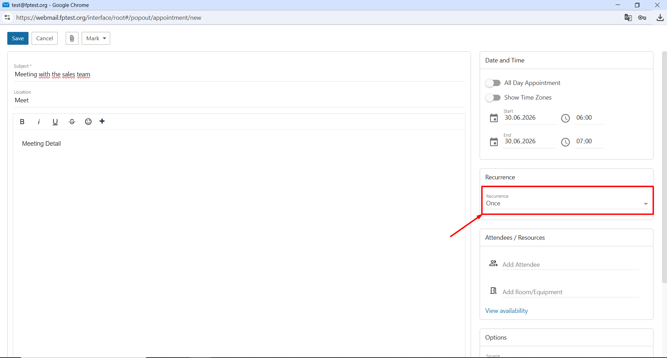Screen dimensions: 667x358
Task: Attach a file with the paperclip icon
Action: click(72, 38)
